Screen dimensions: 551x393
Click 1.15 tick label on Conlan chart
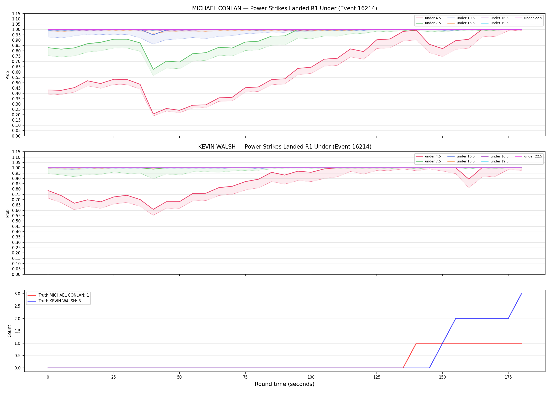coord(16,14)
